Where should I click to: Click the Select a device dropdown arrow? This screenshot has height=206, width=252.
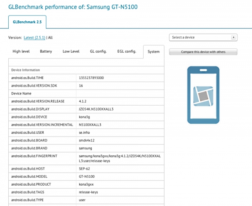click(233, 38)
